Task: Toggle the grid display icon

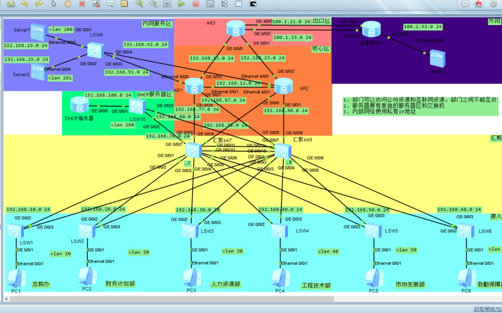Action: (x=239, y=4)
